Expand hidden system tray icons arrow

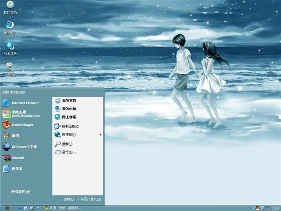[x=253, y=208]
